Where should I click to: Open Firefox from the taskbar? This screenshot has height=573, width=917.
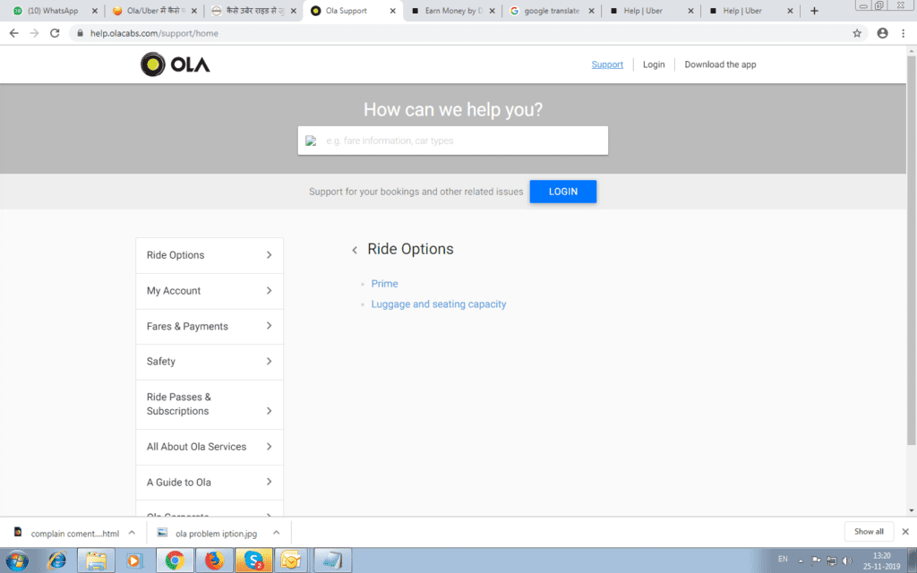(x=213, y=560)
